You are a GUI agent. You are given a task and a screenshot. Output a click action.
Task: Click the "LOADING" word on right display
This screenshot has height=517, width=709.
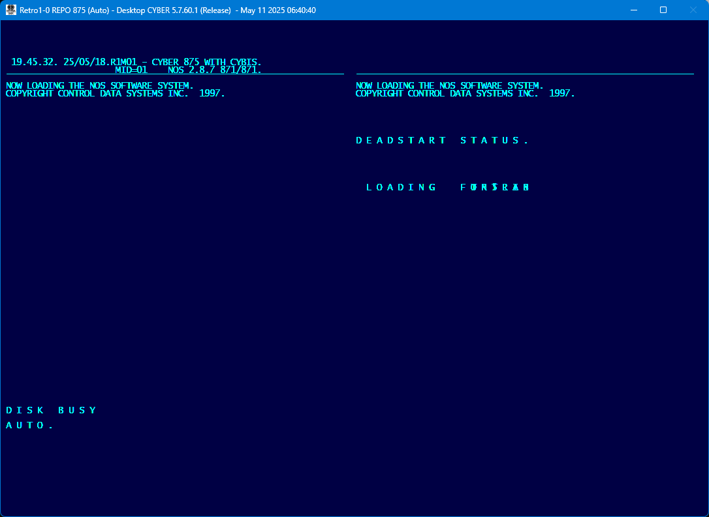pyautogui.click(x=402, y=187)
